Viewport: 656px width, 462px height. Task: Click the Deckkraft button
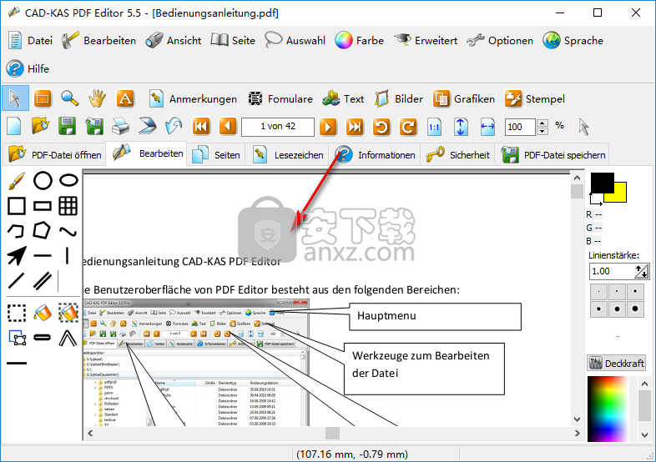pyautogui.click(x=617, y=363)
